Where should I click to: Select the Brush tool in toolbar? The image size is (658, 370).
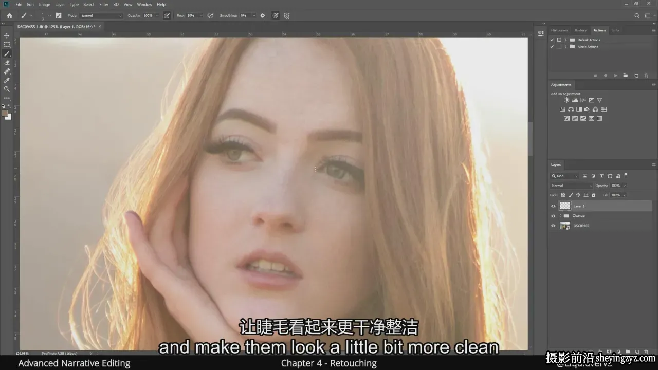(x=7, y=53)
